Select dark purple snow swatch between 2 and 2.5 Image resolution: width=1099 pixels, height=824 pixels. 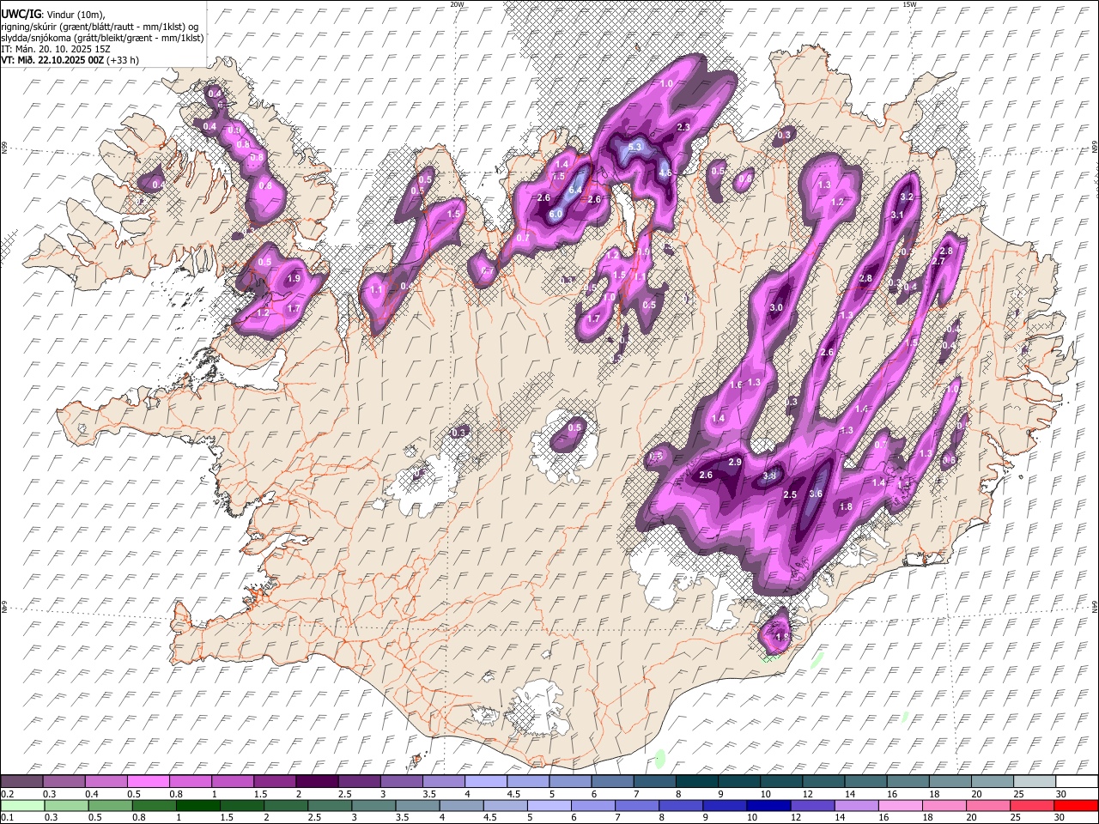click(x=317, y=782)
